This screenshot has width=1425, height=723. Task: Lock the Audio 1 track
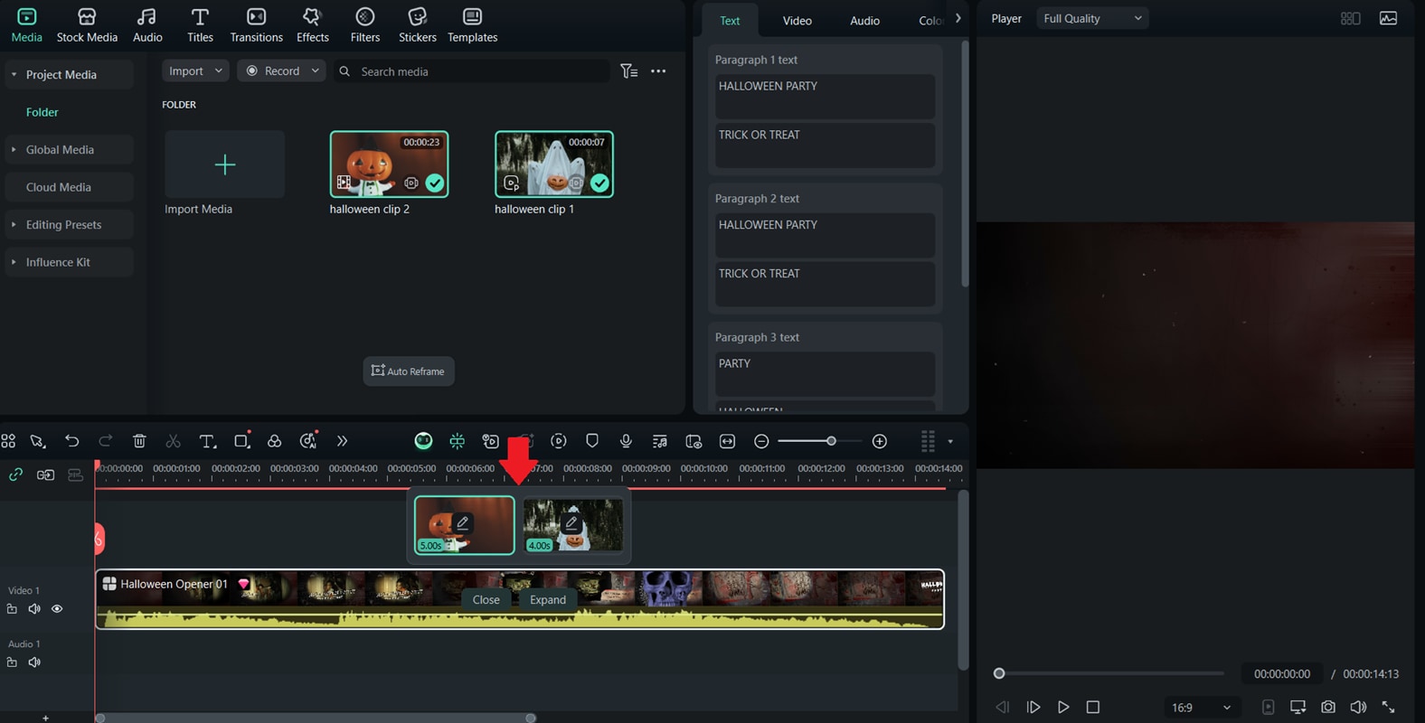click(x=12, y=662)
